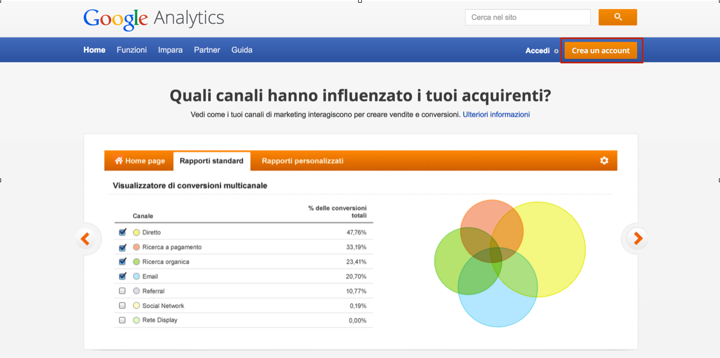
Task: Click the home icon on the Home page tab
Action: click(x=119, y=161)
